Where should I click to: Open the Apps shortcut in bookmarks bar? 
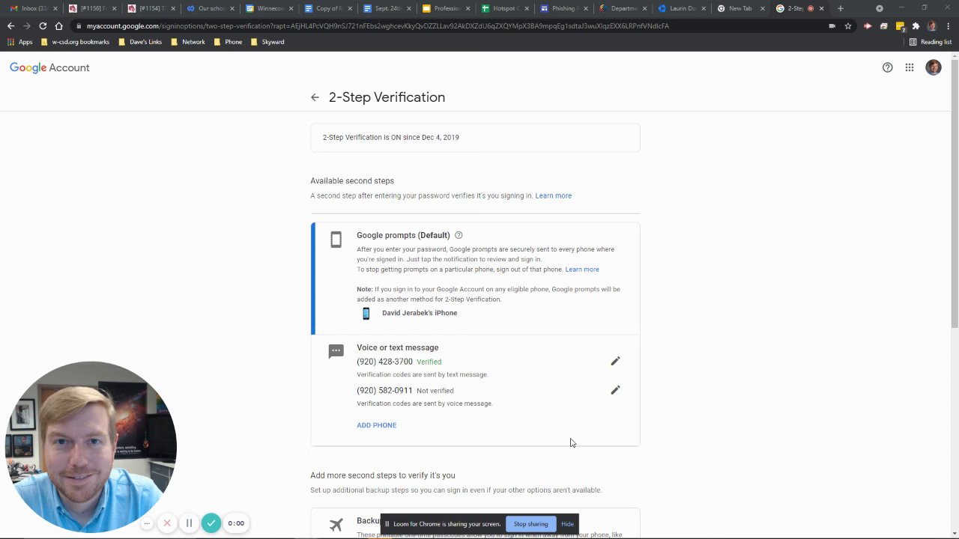tap(19, 42)
